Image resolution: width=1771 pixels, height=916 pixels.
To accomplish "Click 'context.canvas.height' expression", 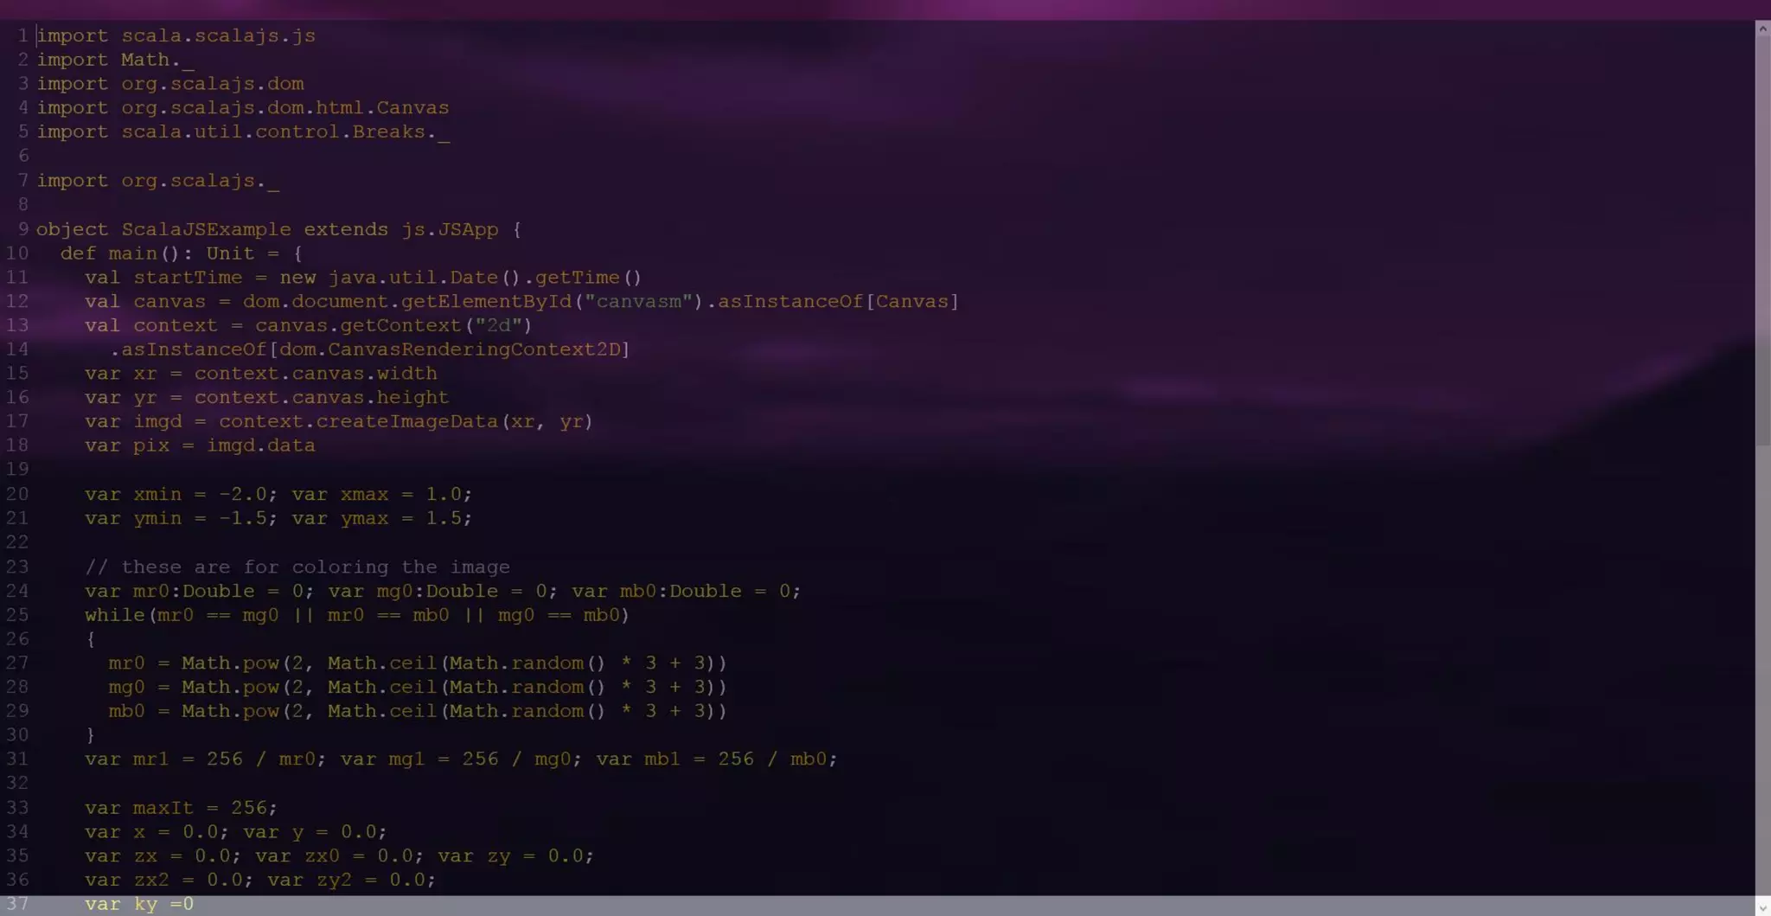I will (x=322, y=397).
